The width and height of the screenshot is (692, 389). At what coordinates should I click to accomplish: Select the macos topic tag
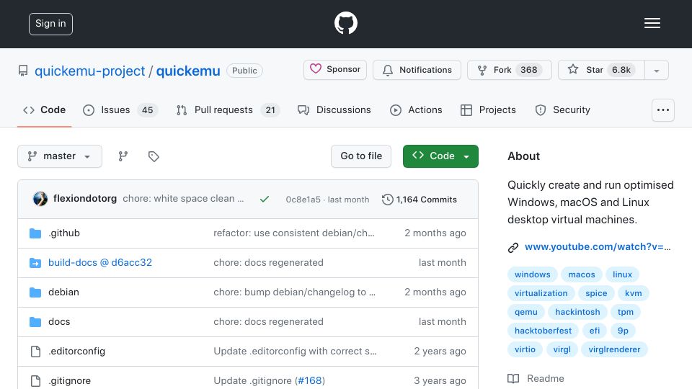[582, 274]
